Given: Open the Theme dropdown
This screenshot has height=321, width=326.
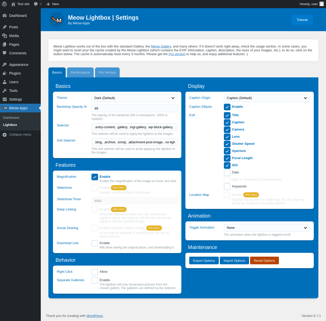Looking at the screenshot, I should click(x=134, y=98).
